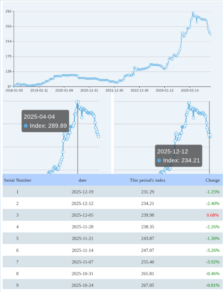Image resolution: width=223 pixels, height=292 pixels.
Task: Click the 2024-01-12 x-axis label
Action: (164, 90)
